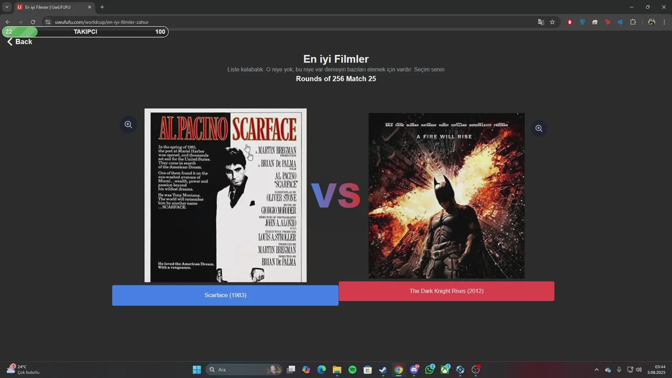The image size is (672, 378).
Task: Open Microsoft Edge from the taskbar
Action: tap(321, 370)
